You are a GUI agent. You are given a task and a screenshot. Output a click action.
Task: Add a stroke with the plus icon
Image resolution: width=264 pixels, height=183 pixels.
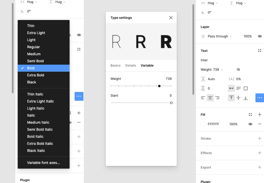(x=260, y=138)
